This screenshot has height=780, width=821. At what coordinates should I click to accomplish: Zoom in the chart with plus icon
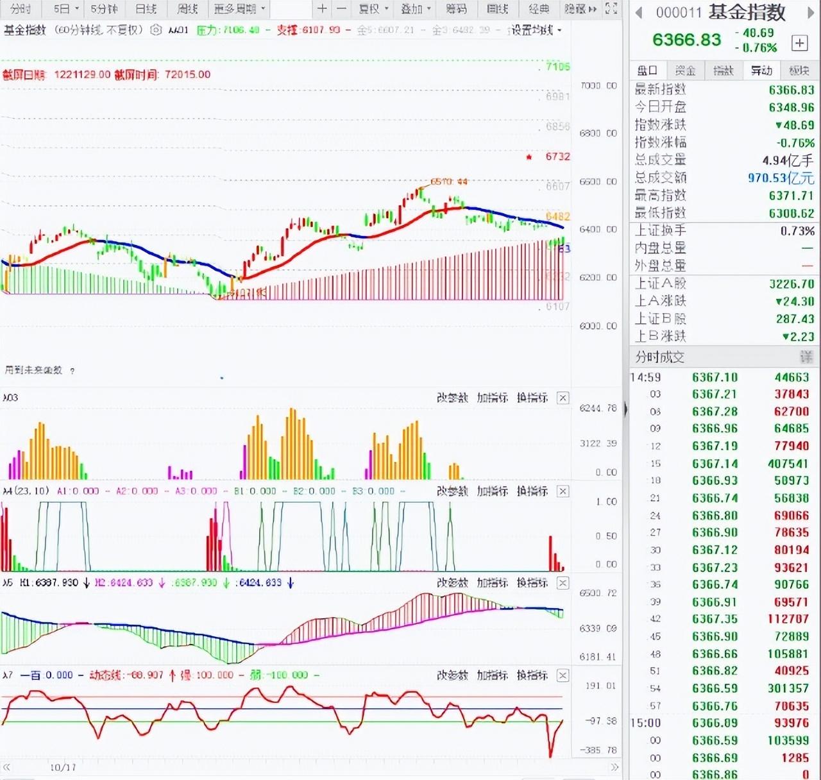click(322, 9)
